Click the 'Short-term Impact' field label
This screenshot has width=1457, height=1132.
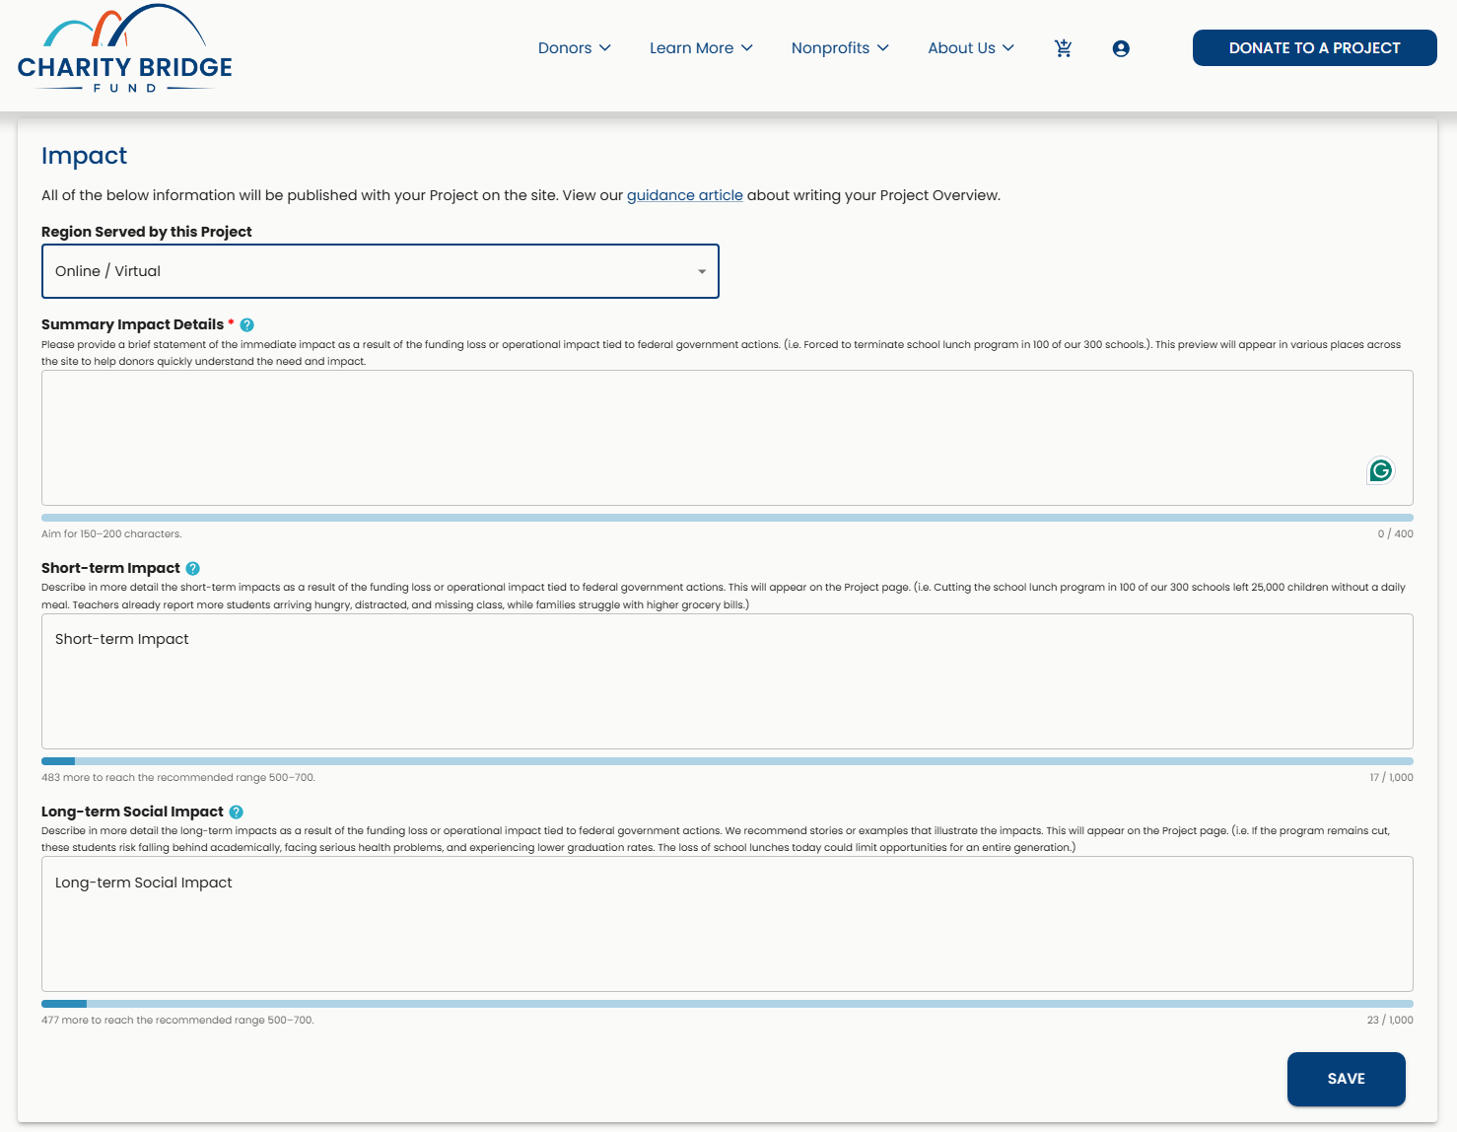(x=110, y=568)
